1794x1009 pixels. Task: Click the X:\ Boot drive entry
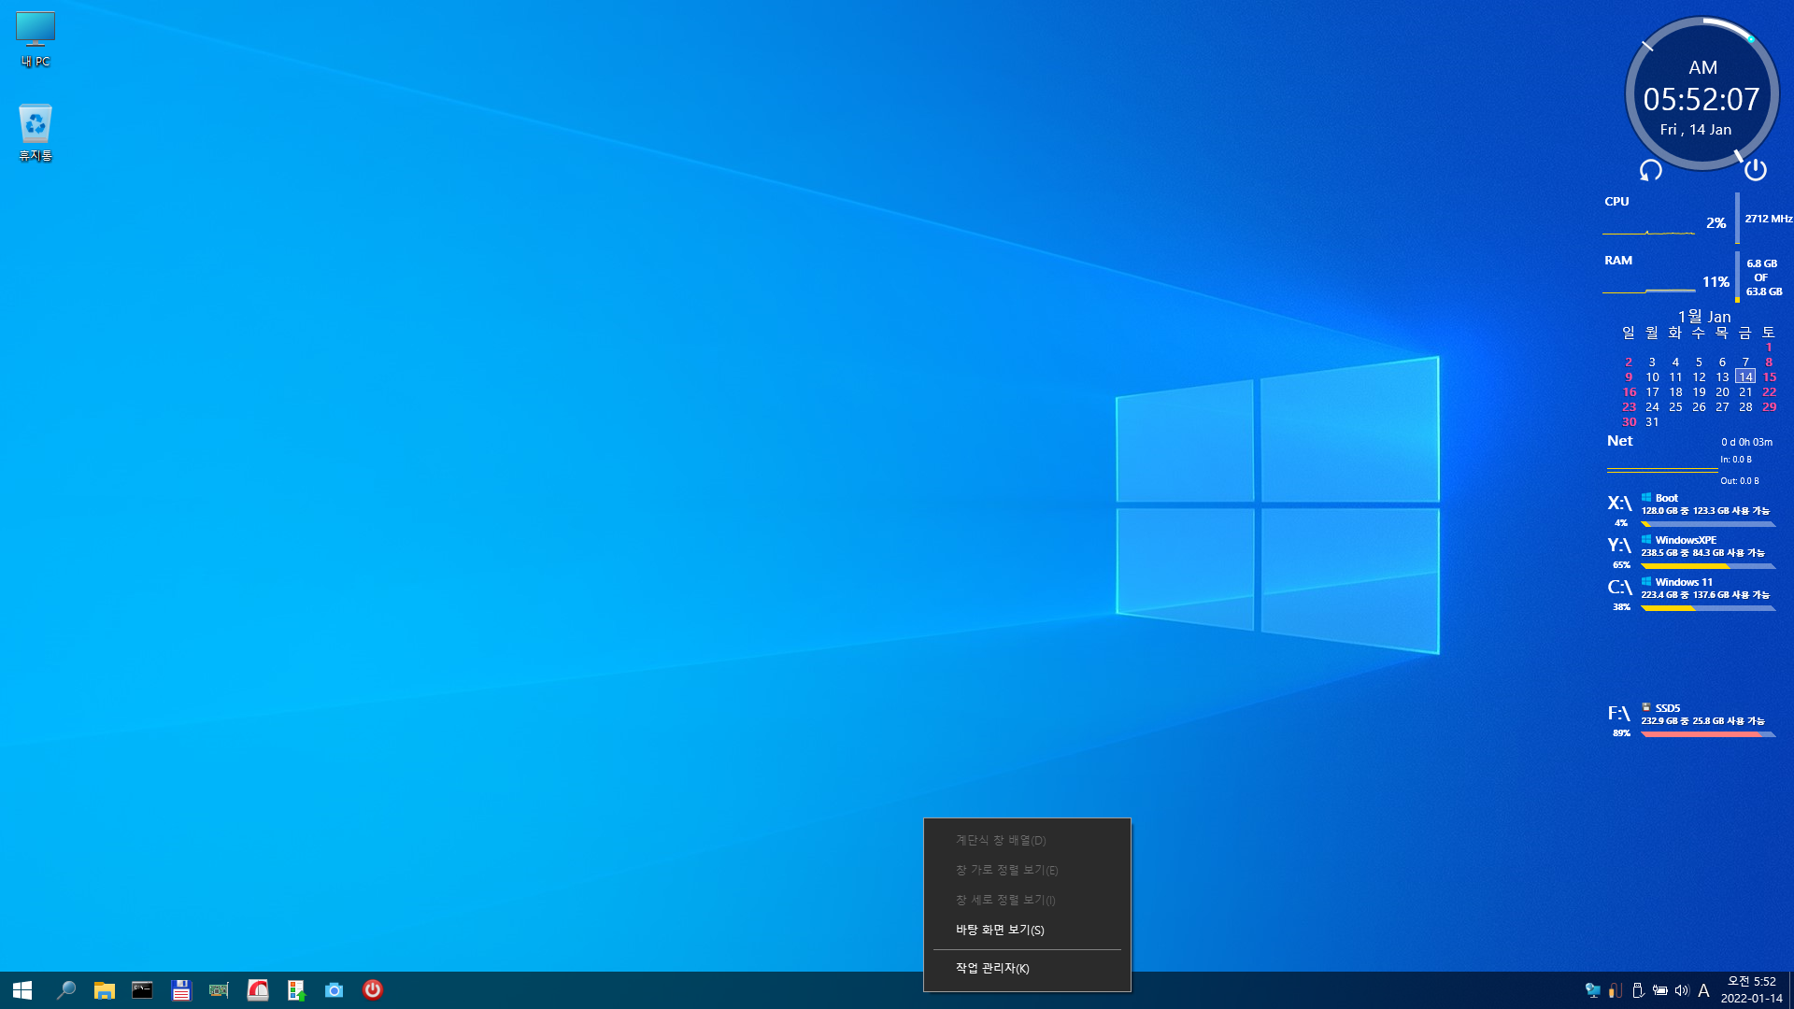(x=1690, y=510)
